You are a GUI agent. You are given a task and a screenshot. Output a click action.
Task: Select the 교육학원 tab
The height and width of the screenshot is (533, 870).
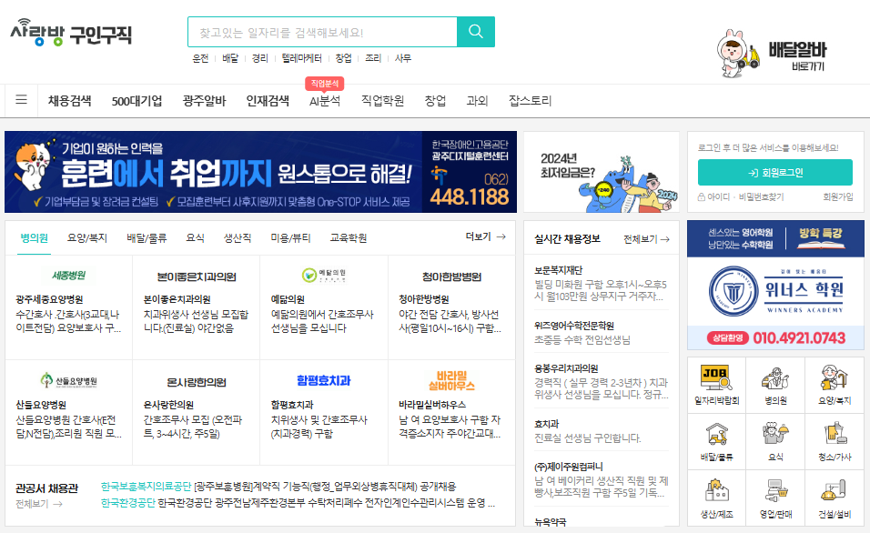tap(348, 238)
